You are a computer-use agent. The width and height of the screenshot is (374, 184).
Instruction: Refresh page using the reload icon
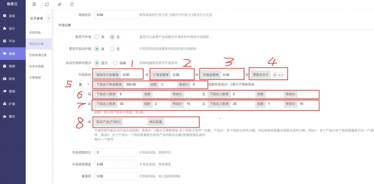click(x=72, y=4)
